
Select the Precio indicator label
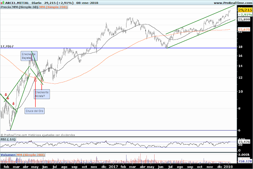[x=6, y=7]
